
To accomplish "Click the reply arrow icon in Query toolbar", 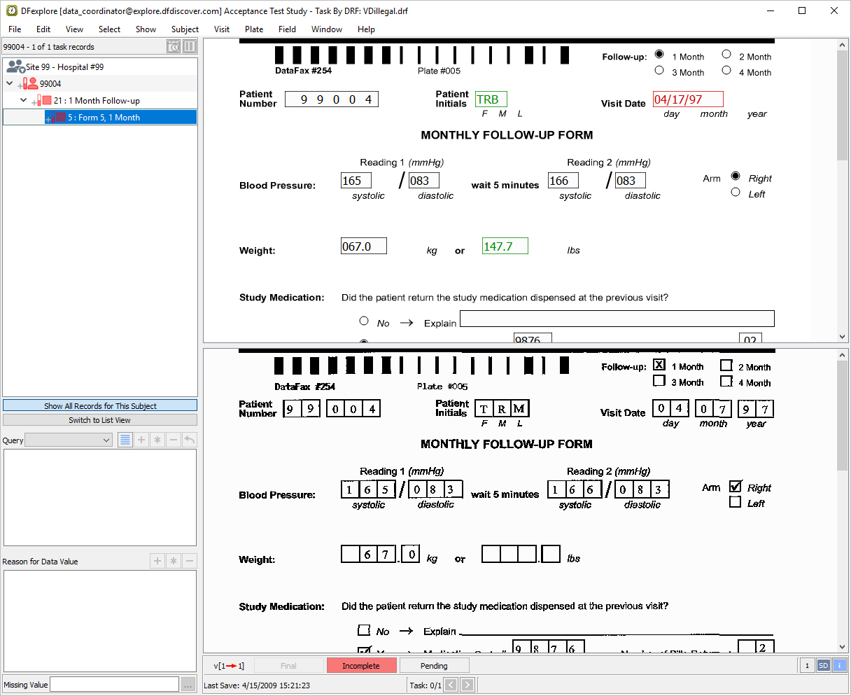I will coord(189,440).
